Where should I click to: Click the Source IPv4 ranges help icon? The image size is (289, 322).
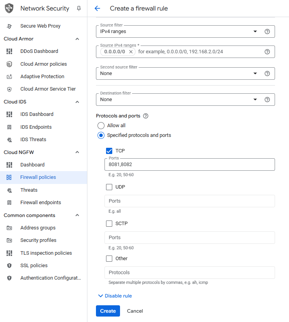267,52
